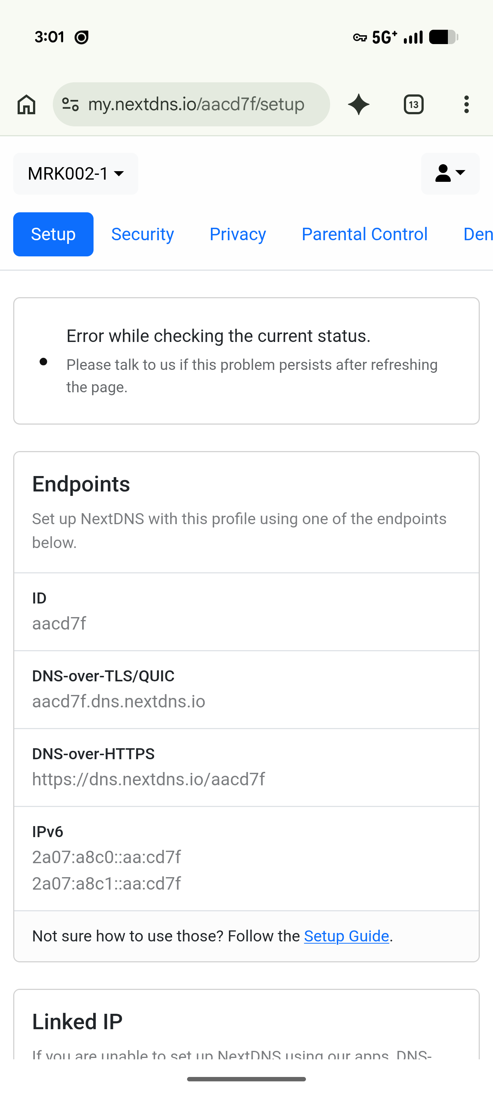Open the user account dropdown
Viewport: 493px width, 1099px height.
[x=450, y=174]
